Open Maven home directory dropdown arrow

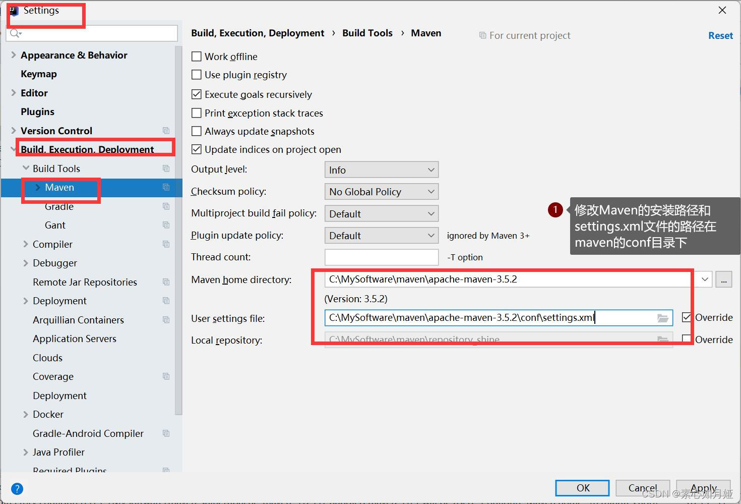click(x=704, y=279)
